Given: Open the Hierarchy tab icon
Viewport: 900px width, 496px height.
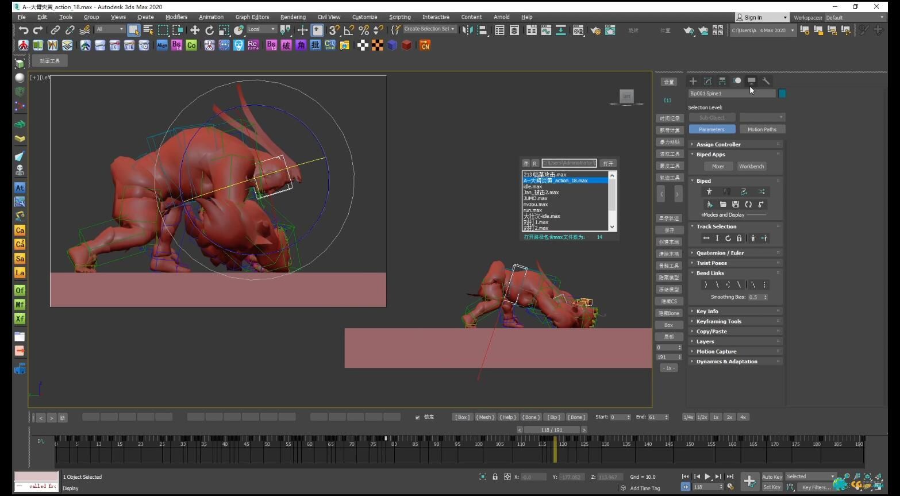Looking at the screenshot, I should coord(722,81).
